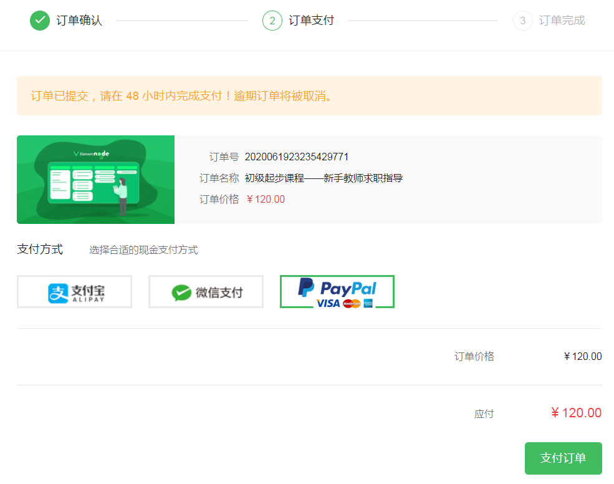Choose the PayPal payment method box

click(337, 291)
